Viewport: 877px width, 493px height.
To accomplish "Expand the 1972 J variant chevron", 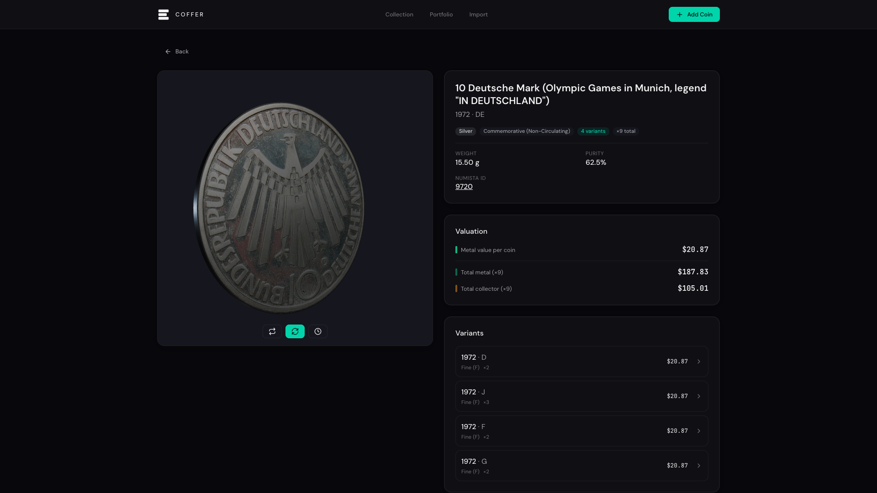I will click(x=698, y=396).
